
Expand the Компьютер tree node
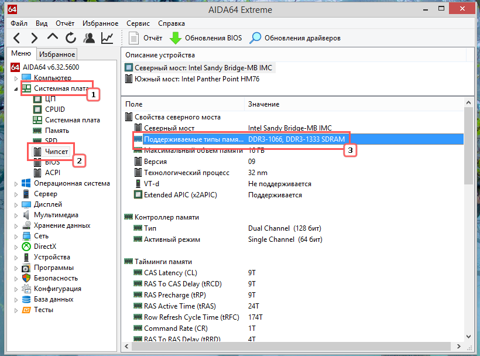(x=16, y=78)
